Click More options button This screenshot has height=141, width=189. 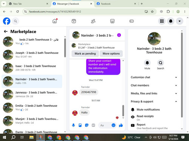coord(111,53)
